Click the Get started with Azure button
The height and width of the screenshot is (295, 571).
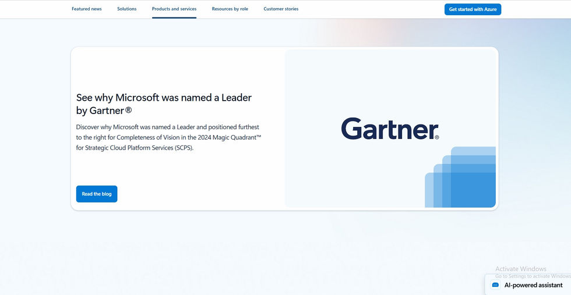(x=473, y=9)
